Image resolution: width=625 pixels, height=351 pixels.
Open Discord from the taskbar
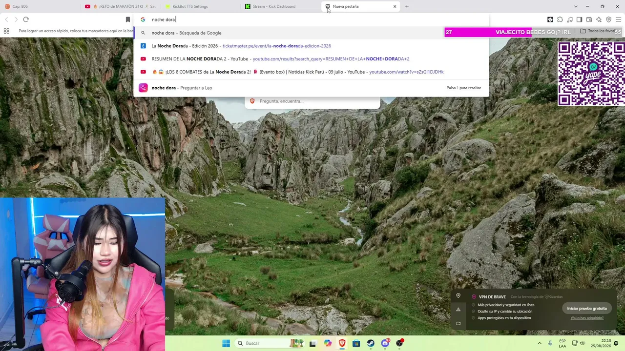(385, 343)
